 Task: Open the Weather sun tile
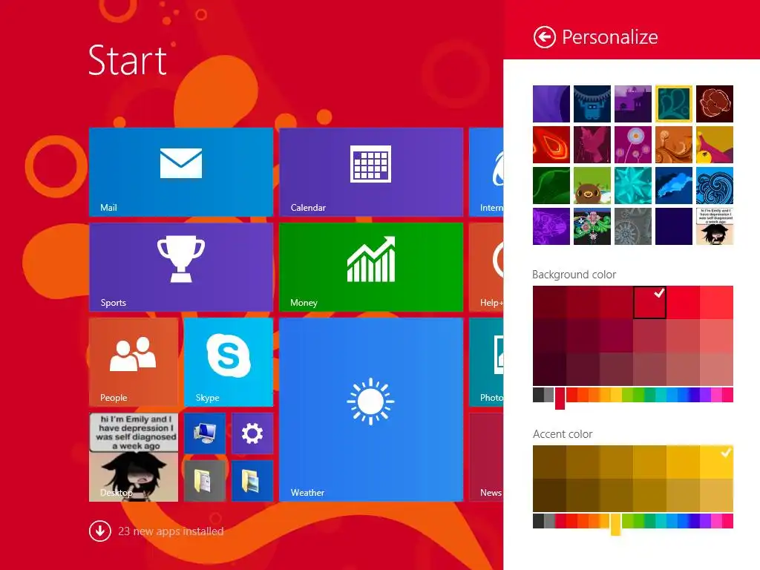click(x=371, y=409)
